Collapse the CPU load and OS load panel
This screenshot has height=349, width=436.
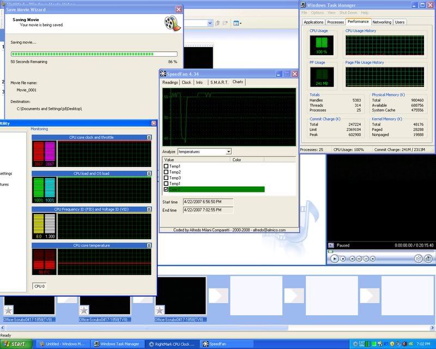[x=149, y=173]
